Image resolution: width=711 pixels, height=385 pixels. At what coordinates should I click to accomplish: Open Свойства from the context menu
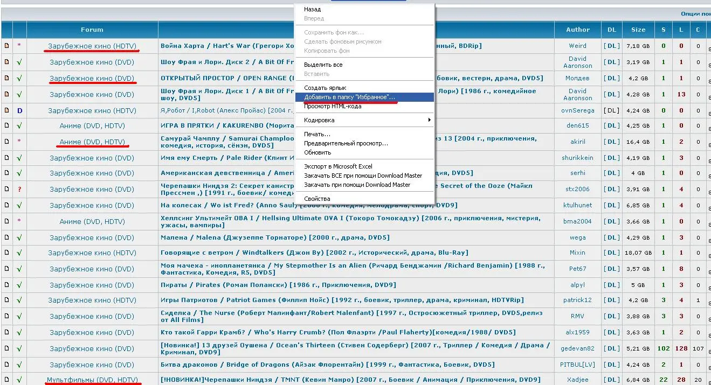(x=317, y=199)
